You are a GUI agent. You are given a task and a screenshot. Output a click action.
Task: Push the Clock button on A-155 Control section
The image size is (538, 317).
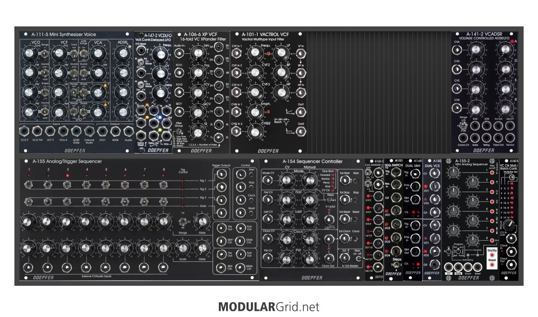(251, 200)
